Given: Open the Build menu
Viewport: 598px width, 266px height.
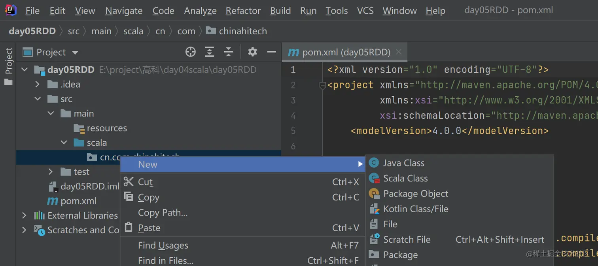Looking at the screenshot, I should pyautogui.click(x=280, y=11).
